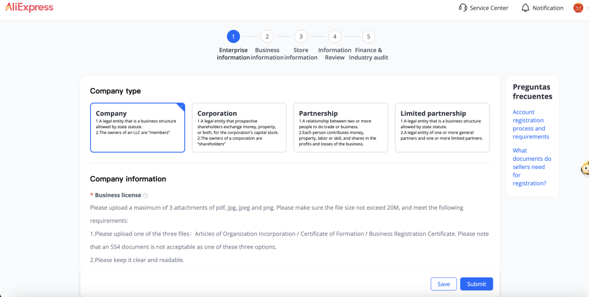Screen dimensions: 589x297
Task: Choose the Partnership company type
Action: (341, 128)
